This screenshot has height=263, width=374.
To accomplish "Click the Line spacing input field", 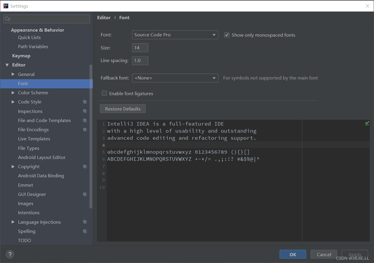I will [140, 61].
